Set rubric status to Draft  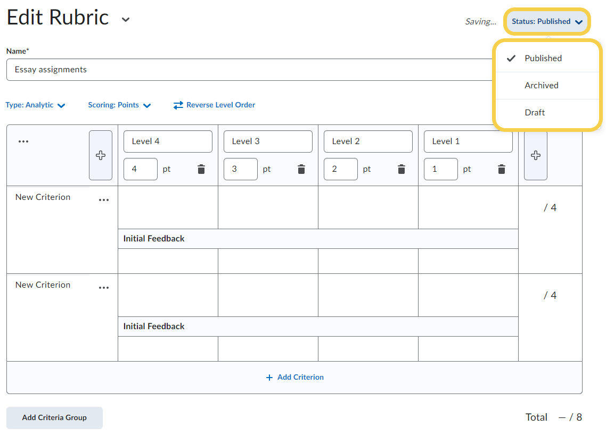[535, 112]
